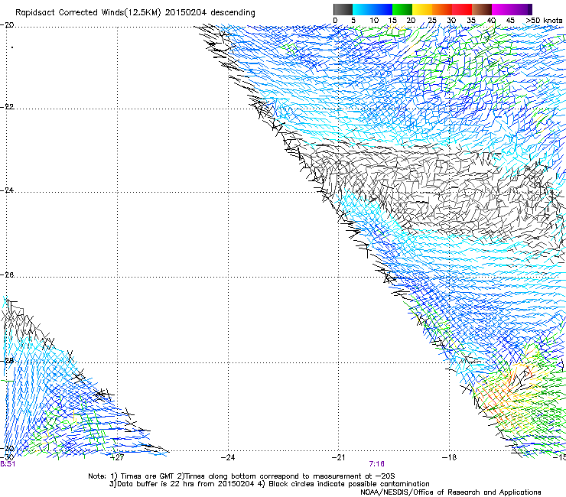Click the 'Data buffer is 22 hrs' note line
The height and width of the screenshot is (497, 566).
[x=269, y=484]
